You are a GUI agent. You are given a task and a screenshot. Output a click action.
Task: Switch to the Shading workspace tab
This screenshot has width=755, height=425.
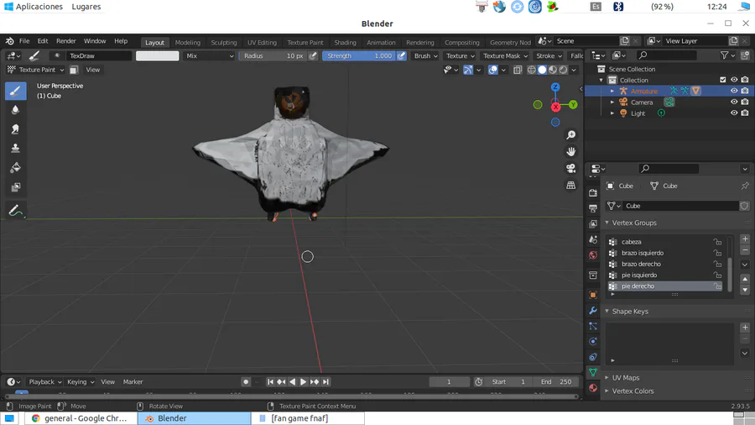[346, 42]
